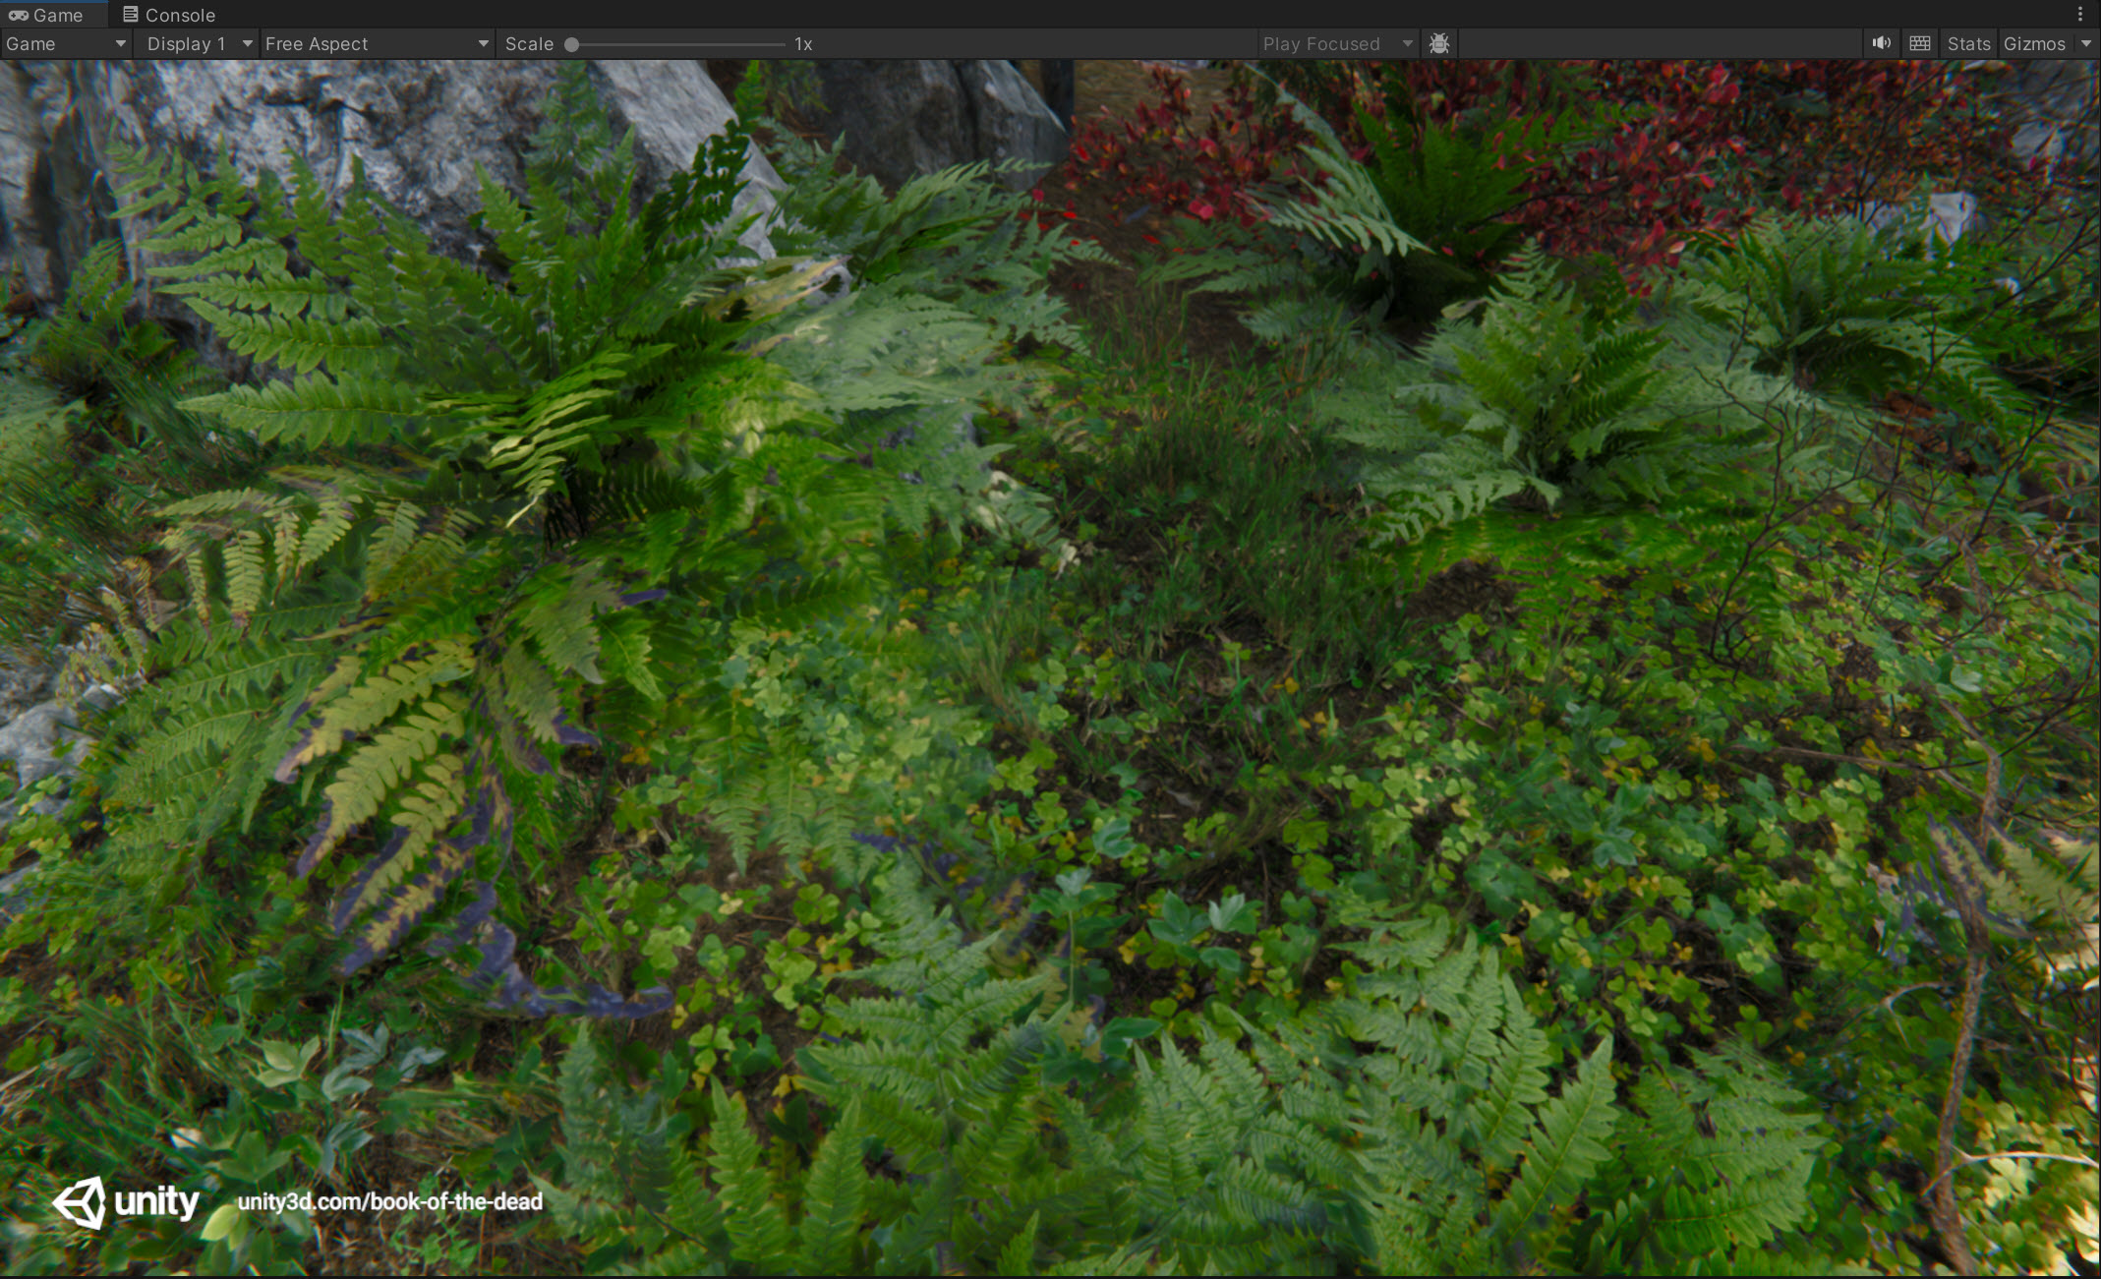
Task: Click the bug-shaped Frame Debugger icon
Action: [x=1439, y=43]
